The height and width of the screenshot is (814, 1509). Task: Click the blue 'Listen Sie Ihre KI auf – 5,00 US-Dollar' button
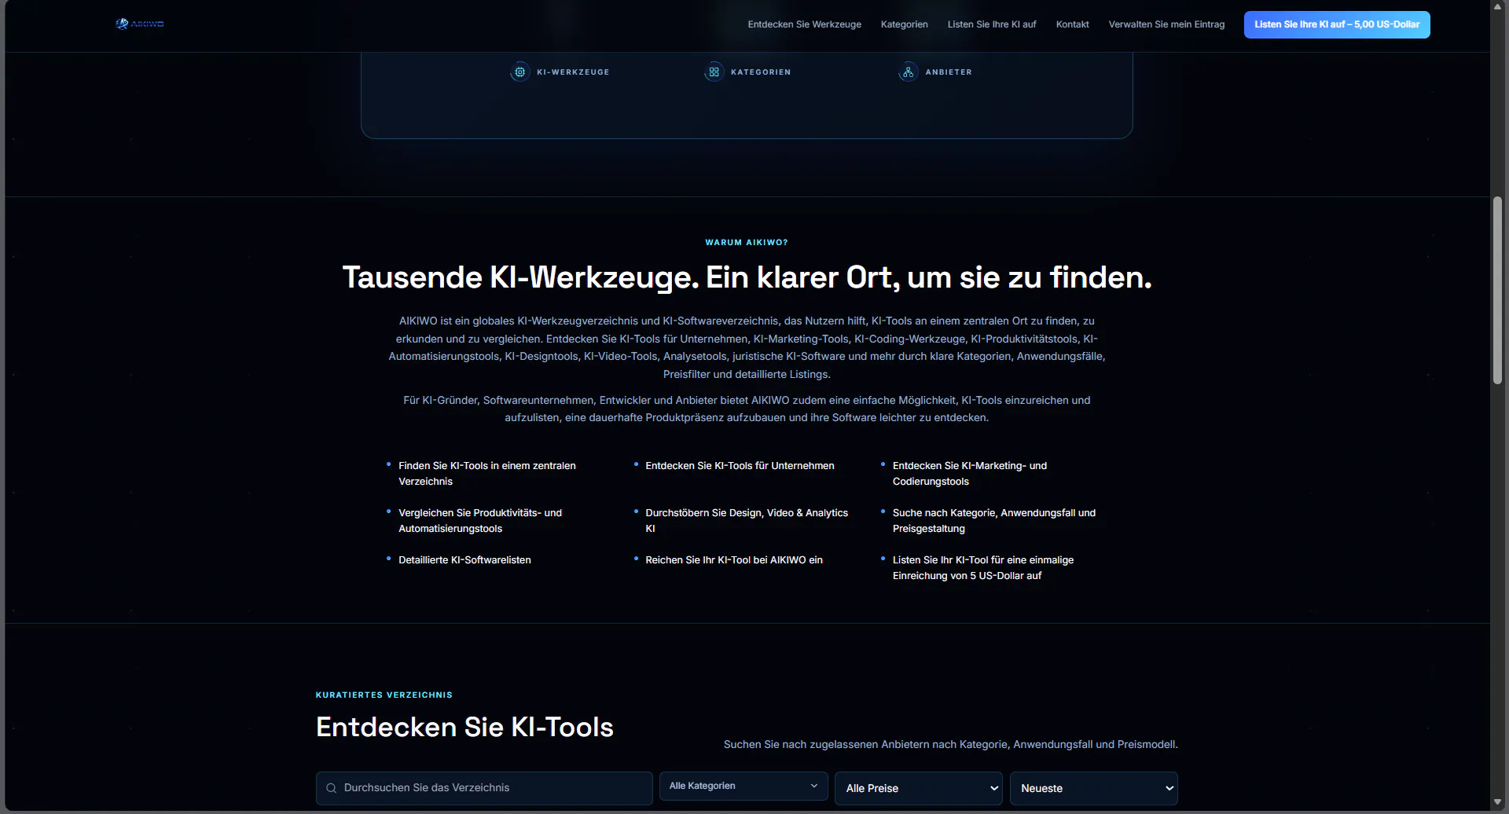[1337, 24]
